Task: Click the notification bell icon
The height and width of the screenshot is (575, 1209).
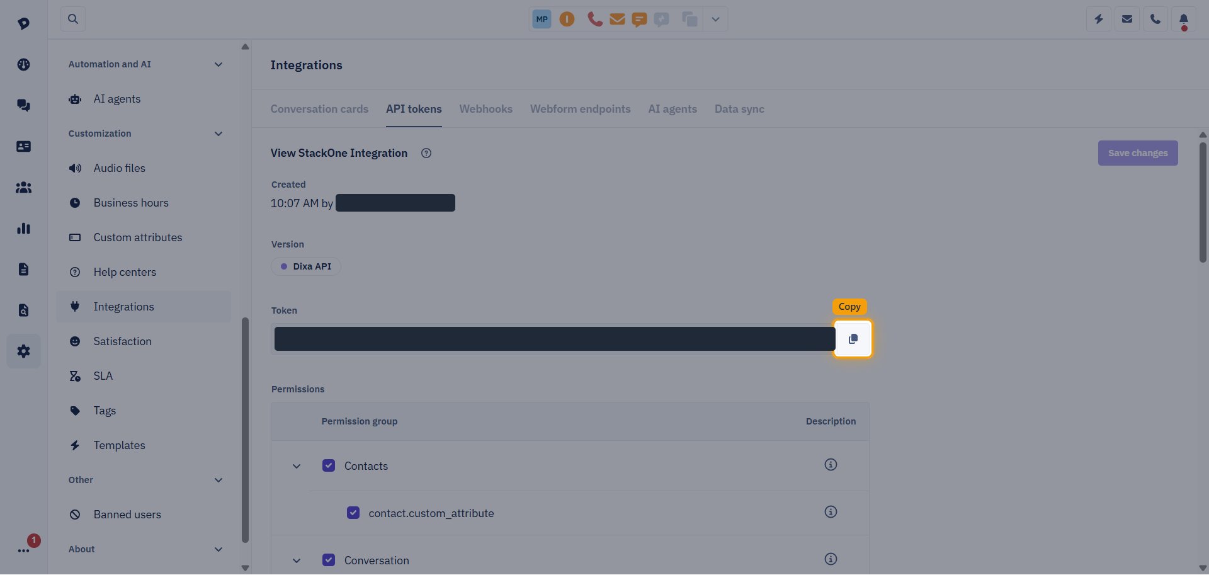Action: [1183, 20]
